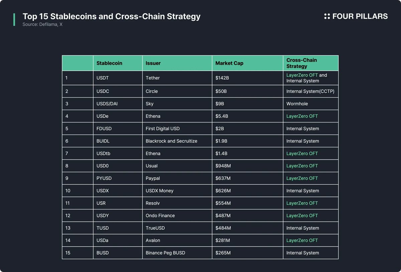Click the BUSD stablecoin cell
401x272 pixels.
103,253
